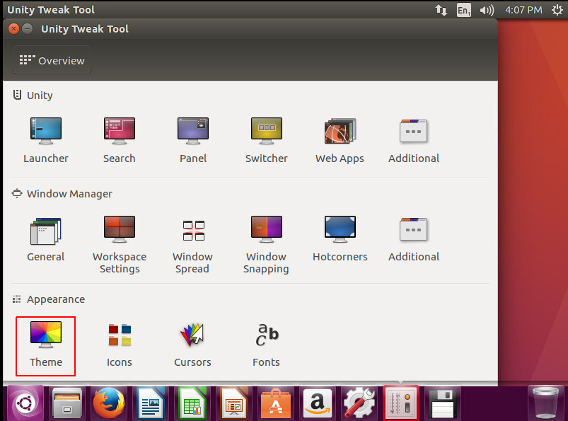Open the floppy disk dock icon
Viewport: 568px width, 421px height.
click(443, 403)
